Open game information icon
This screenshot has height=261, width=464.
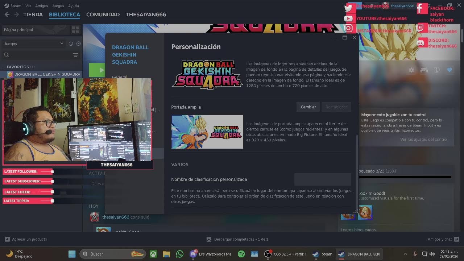[x=437, y=70]
